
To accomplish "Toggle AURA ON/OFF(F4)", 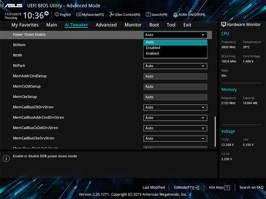I will (x=189, y=14).
